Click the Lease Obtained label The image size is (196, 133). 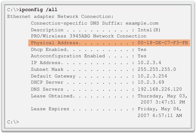[x=52, y=96]
